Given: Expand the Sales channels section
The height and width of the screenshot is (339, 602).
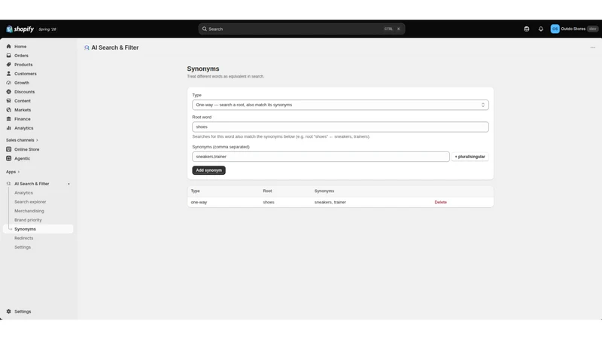Looking at the screenshot, I should (22, 140).
